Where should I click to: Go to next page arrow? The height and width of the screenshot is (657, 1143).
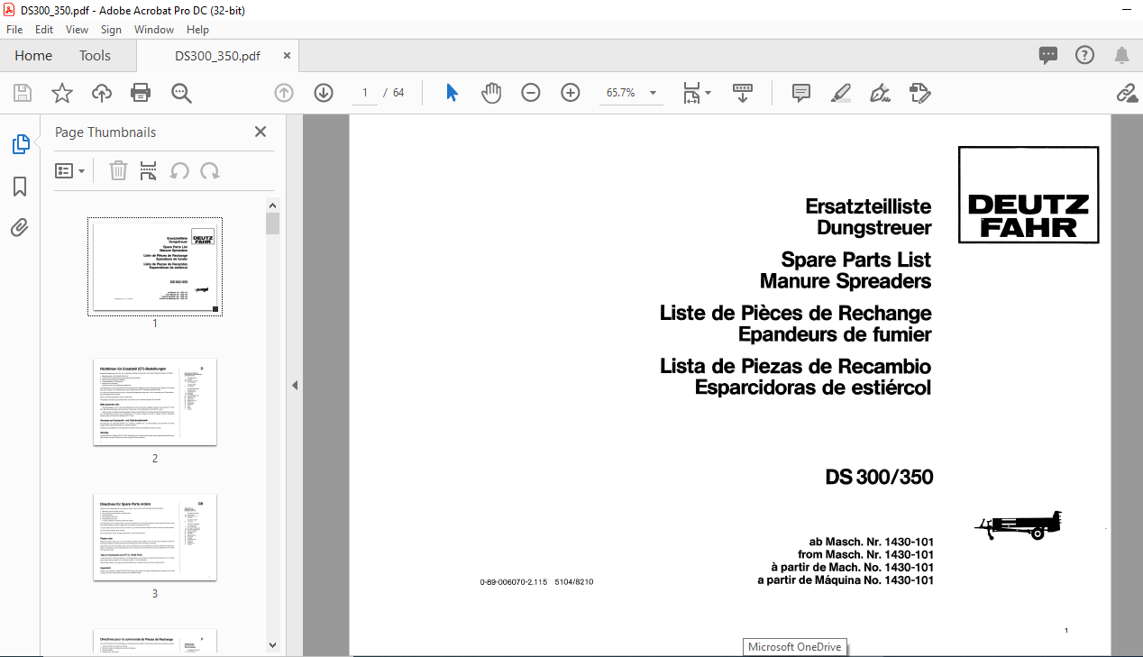(324, 93)
